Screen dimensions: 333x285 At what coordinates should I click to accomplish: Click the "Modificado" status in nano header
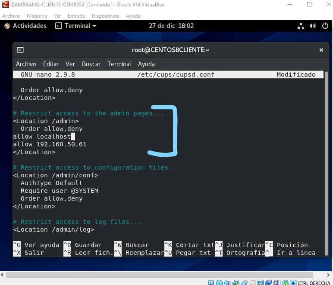click(296, 74)
